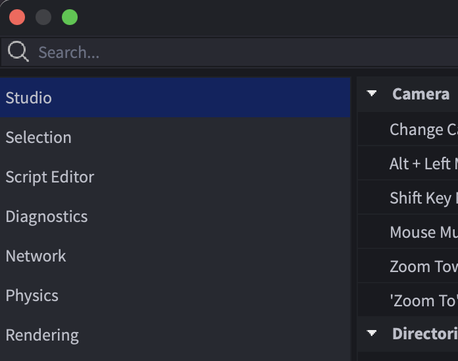Viewport: 458px width, 361px height.
Task: Click the magnifying glass search icon
Action: 18,51
